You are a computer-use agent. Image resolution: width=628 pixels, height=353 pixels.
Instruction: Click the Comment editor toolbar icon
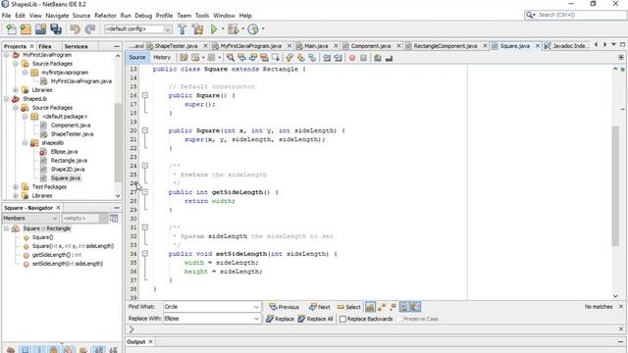click(x=377, y=58)
